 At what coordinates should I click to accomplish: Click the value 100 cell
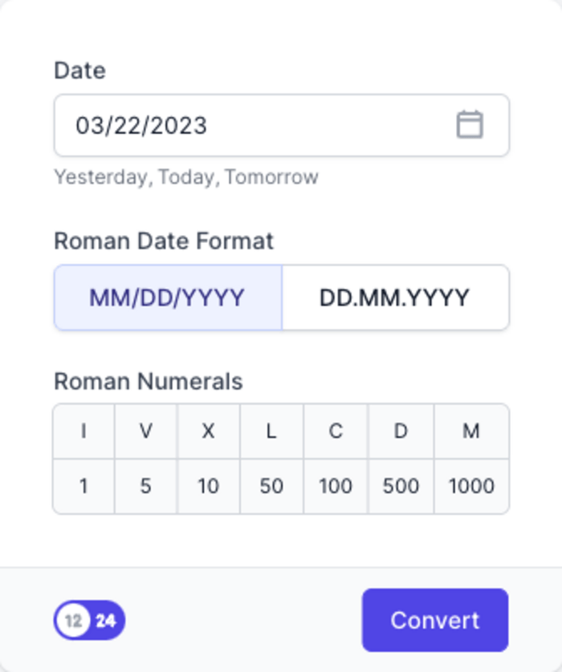336,486
